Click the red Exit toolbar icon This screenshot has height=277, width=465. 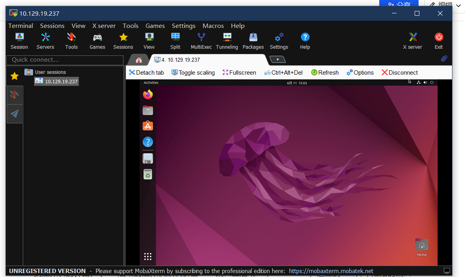coord(439,41)
